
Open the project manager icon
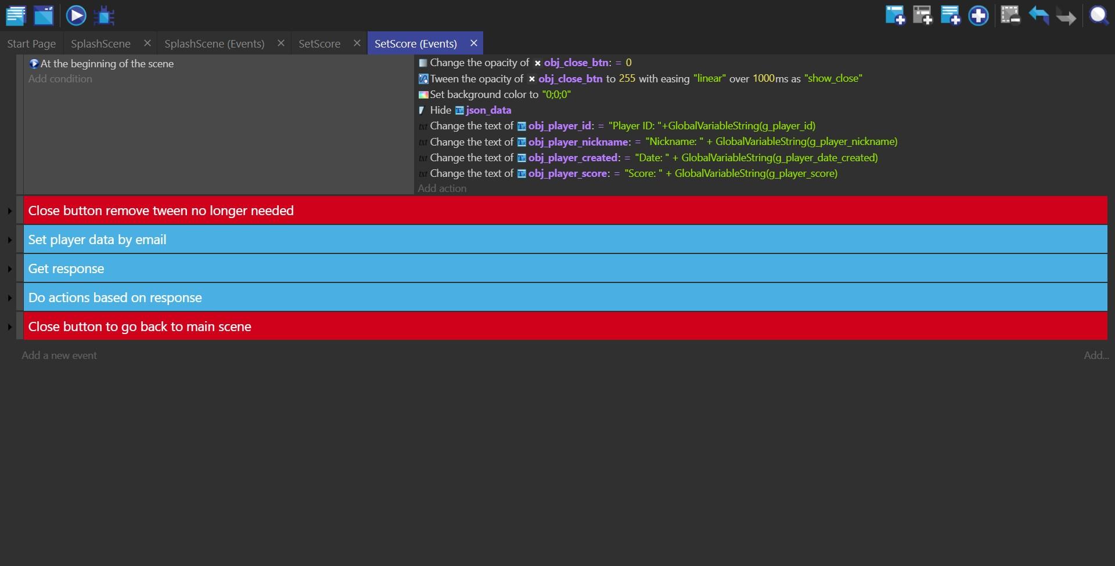click(16, 15)
